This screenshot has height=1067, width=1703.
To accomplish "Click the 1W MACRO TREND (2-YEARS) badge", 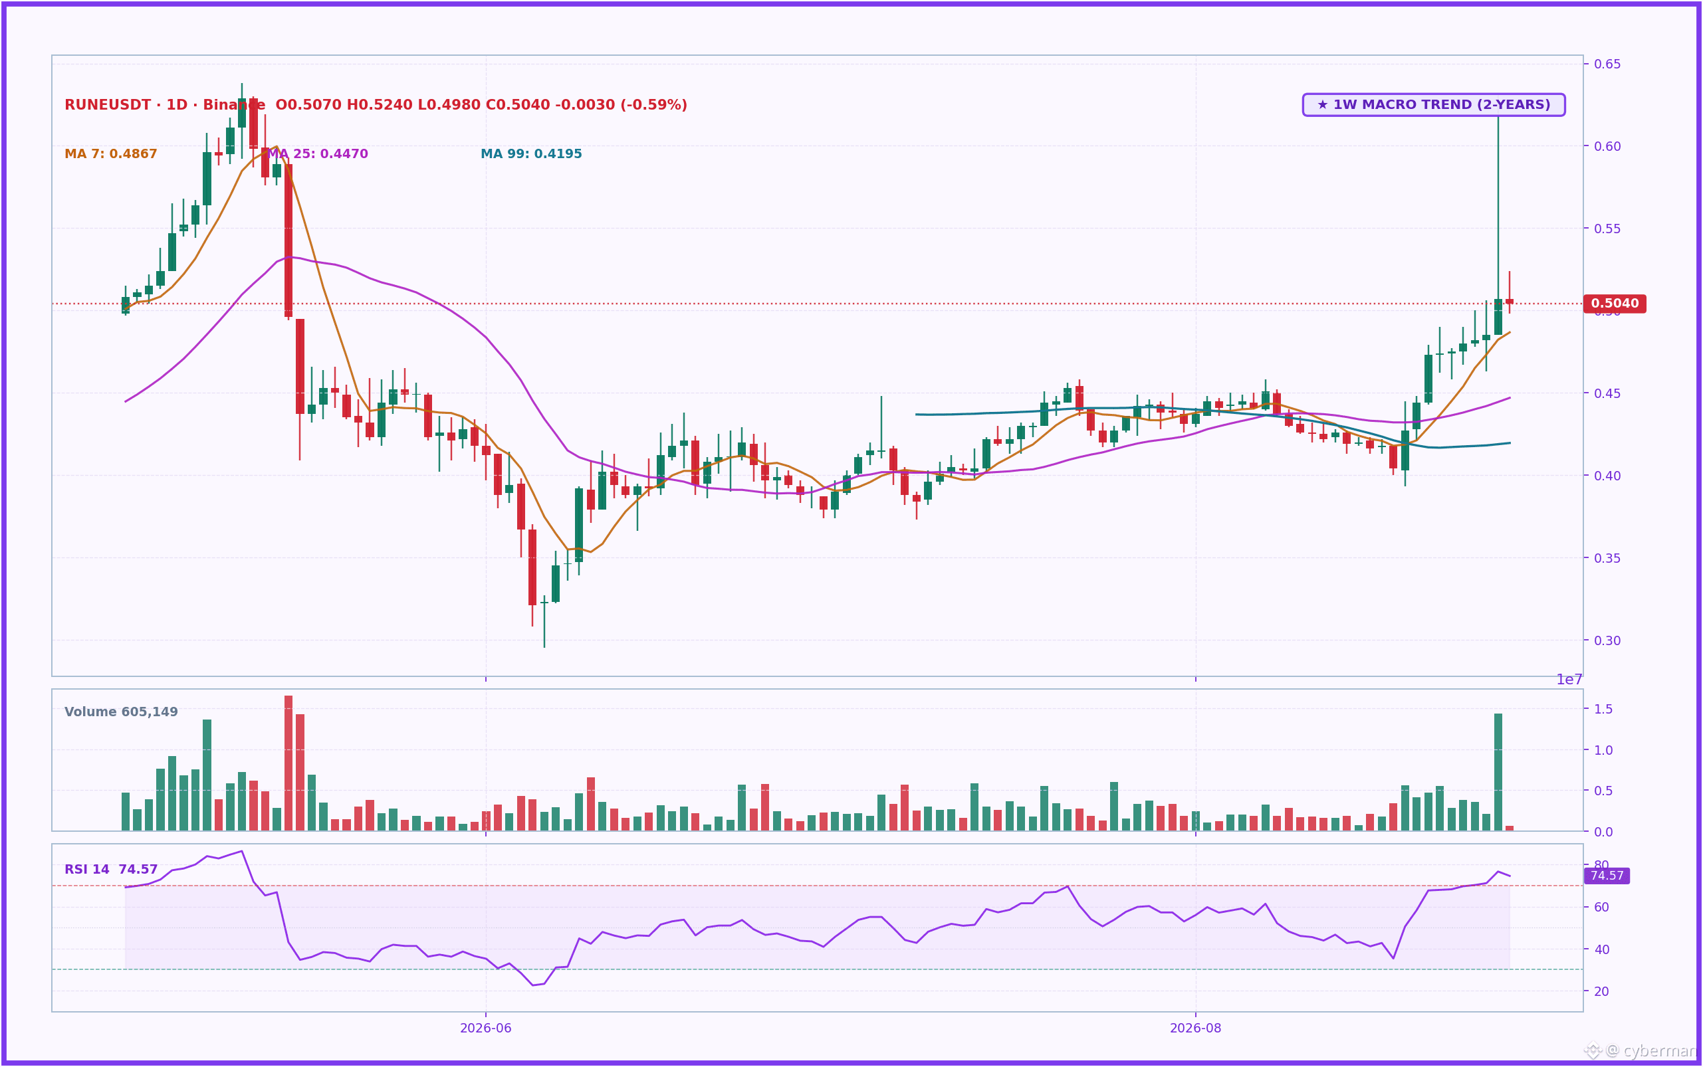I will point(1433,104).
